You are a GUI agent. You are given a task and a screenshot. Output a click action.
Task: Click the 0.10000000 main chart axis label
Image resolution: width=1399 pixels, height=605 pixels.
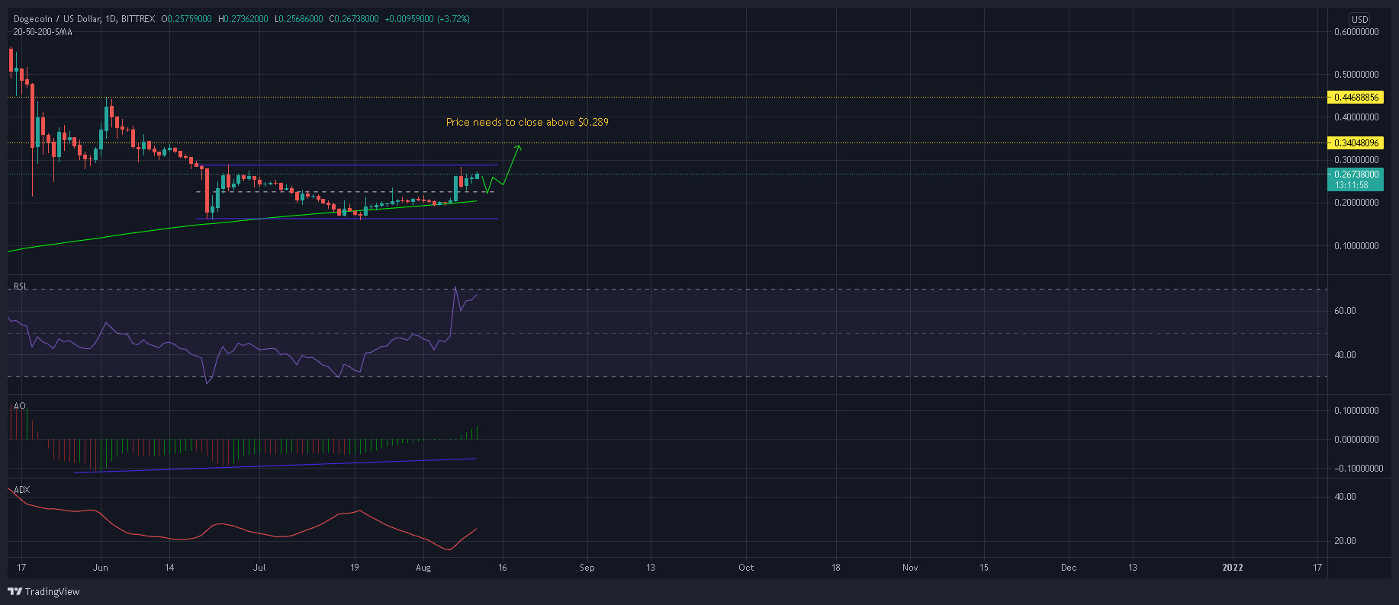pos(1356,246)
